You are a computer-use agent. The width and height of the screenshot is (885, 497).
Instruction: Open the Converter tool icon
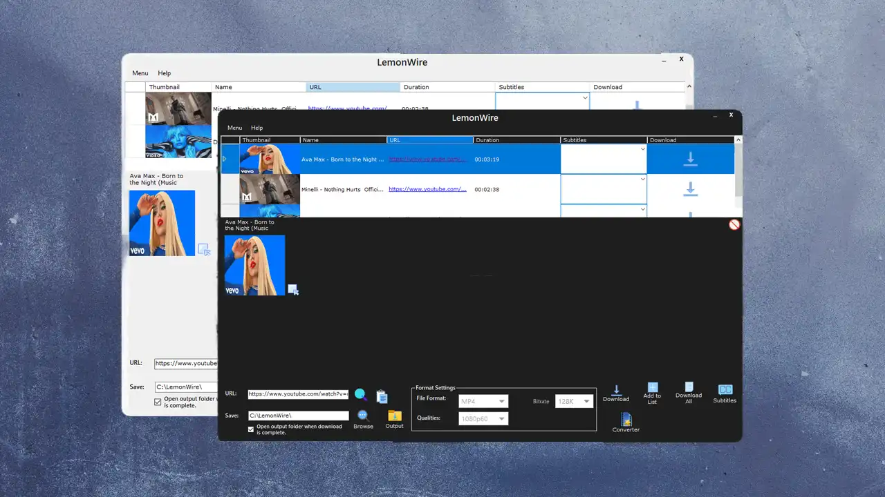[x=626, y=419]
